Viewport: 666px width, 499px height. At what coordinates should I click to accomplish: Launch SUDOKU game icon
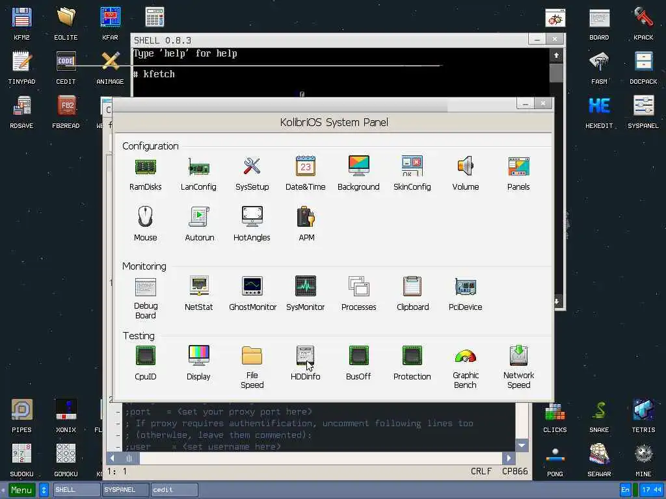click(21, 461)
